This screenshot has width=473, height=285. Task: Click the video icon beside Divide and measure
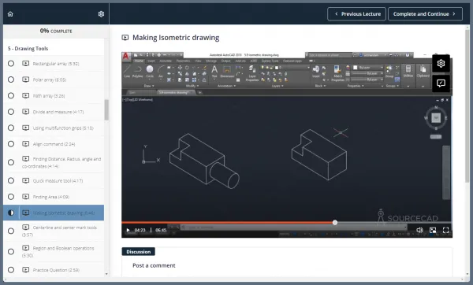click(26, 112)
